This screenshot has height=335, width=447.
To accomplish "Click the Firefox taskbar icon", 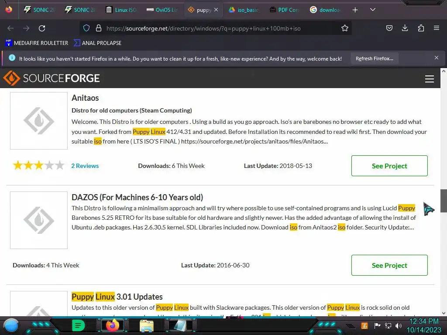I will point(113,325).
